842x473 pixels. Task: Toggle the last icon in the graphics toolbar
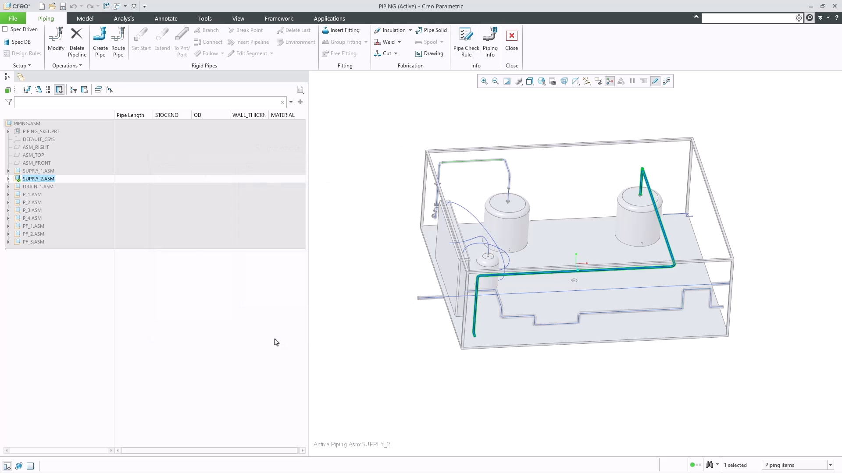pyautogui.click(x=667, y=81)
